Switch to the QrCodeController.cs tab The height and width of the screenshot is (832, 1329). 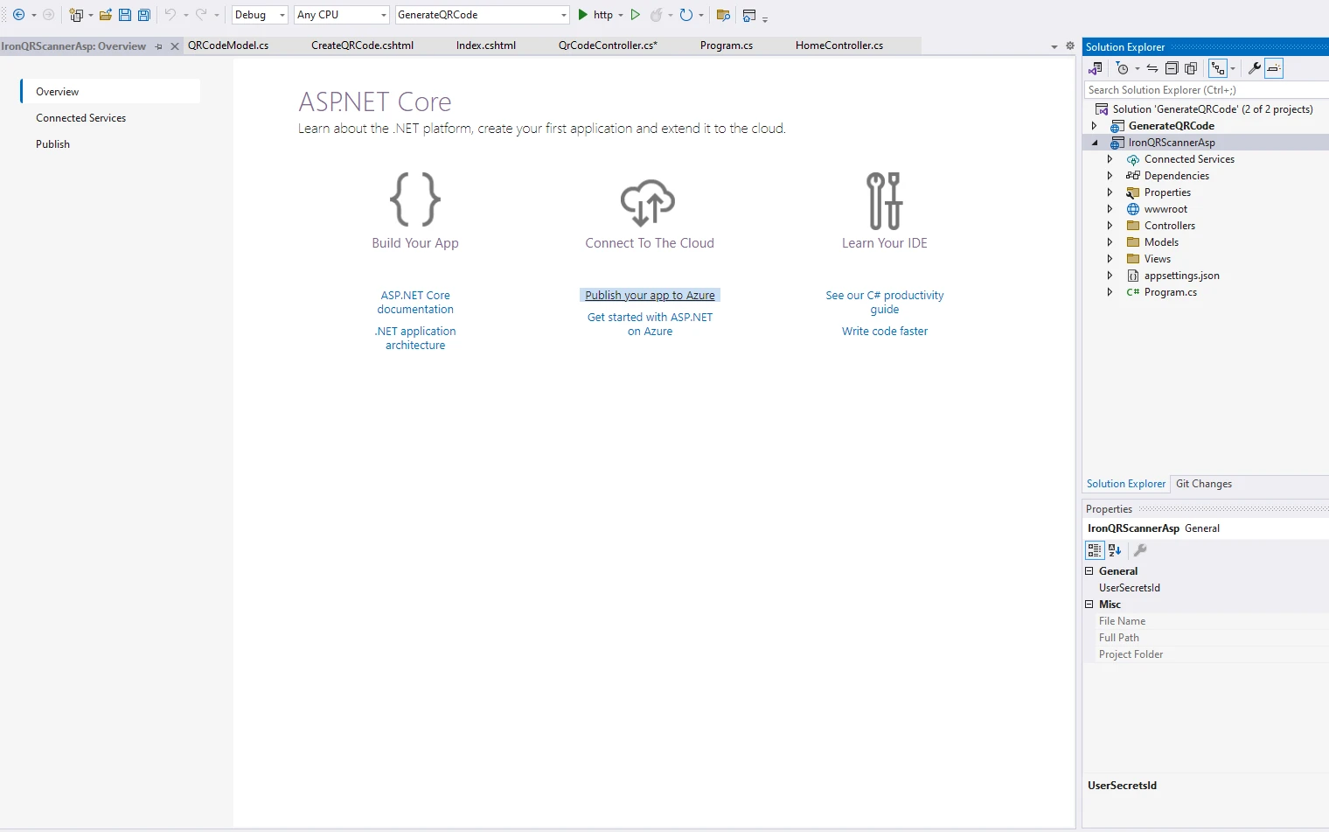608,45
